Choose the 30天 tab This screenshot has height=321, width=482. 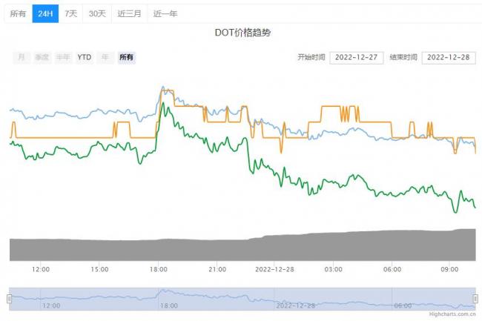pyautogui.click(x=97, y=14)
